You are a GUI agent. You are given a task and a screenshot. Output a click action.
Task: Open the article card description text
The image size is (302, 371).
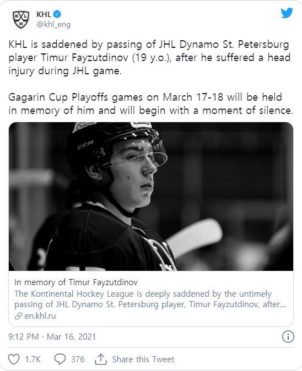pos(150,299)
